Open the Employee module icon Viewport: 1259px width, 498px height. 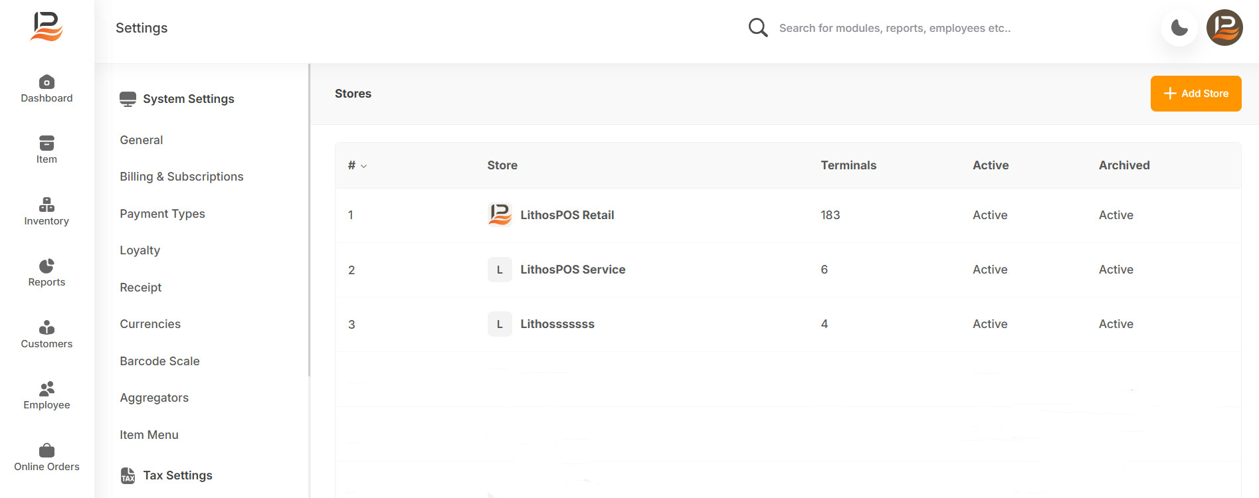47,389
